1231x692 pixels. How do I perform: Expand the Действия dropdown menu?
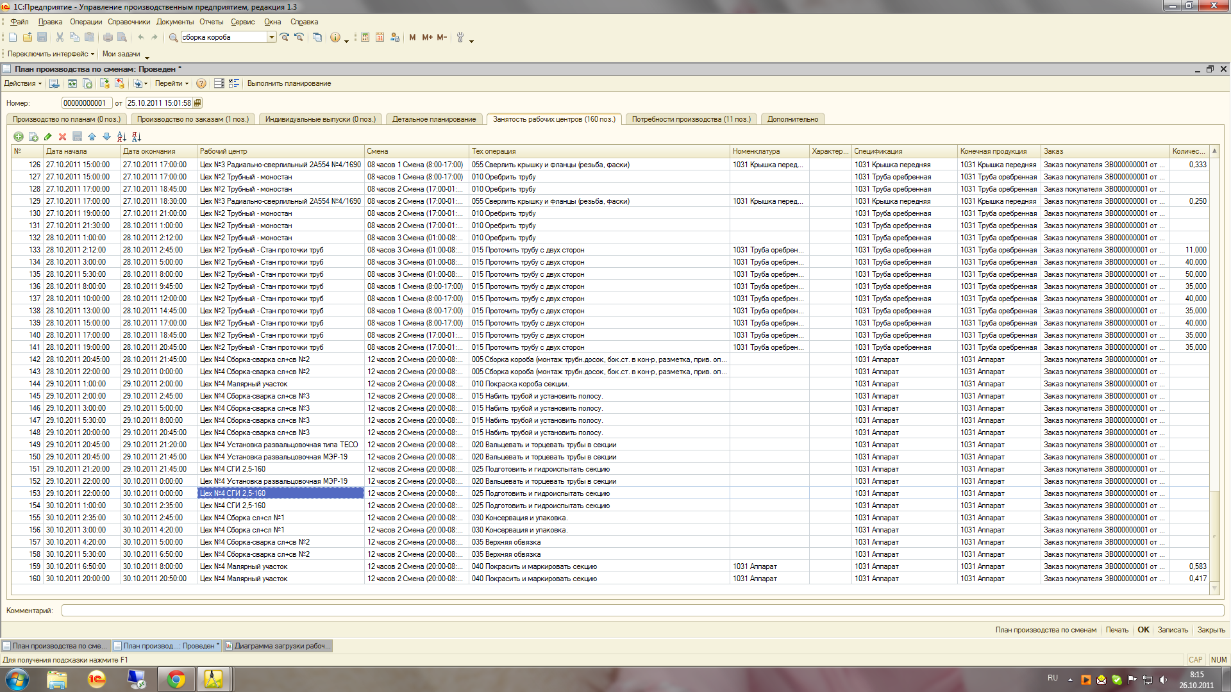point(22,83)
